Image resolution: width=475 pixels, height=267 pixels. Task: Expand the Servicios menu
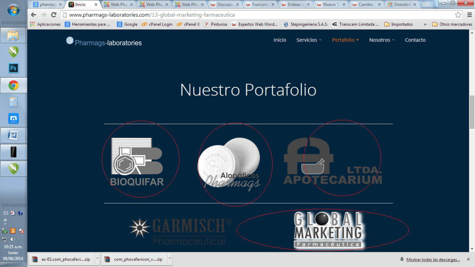pos(309,40)
